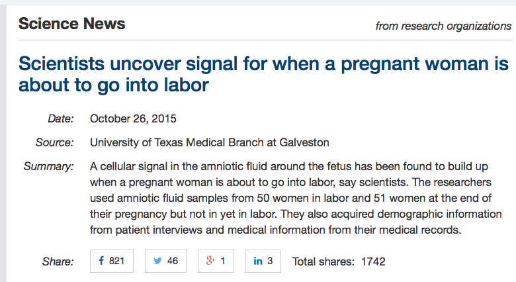Click the 'Total shares:' label

(323, 261)
